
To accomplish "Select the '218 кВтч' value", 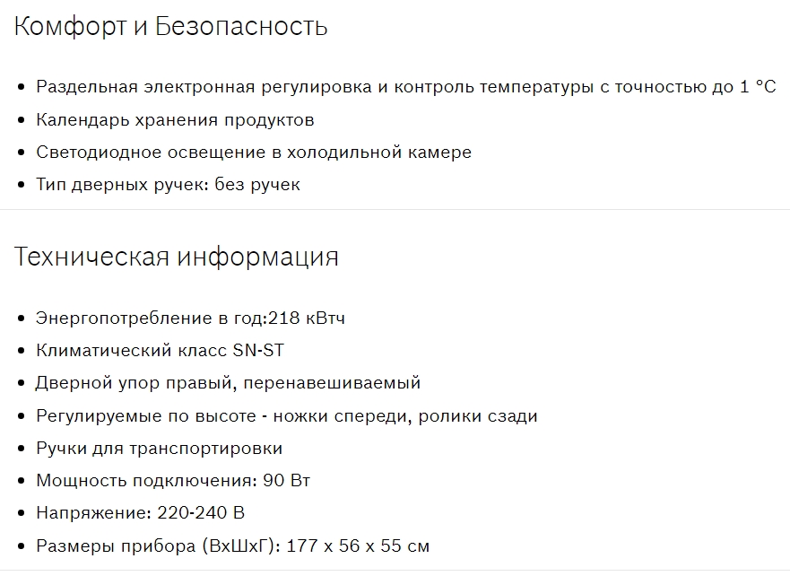I will (x=307, y=319).
